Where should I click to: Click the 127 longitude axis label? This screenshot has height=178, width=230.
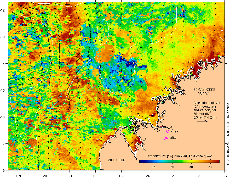225,176
